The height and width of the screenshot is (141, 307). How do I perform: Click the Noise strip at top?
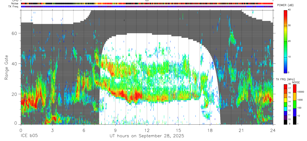click(x=147, y=3)
